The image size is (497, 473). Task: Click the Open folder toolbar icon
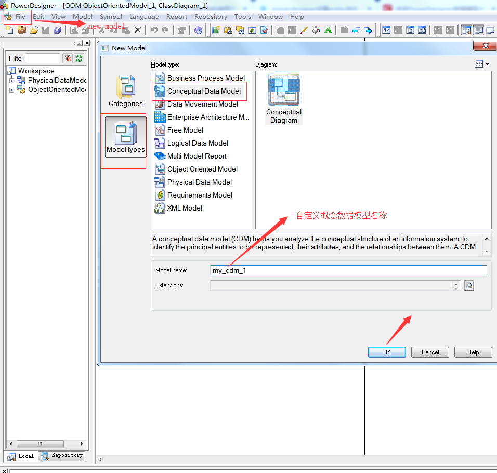(34, 30)
